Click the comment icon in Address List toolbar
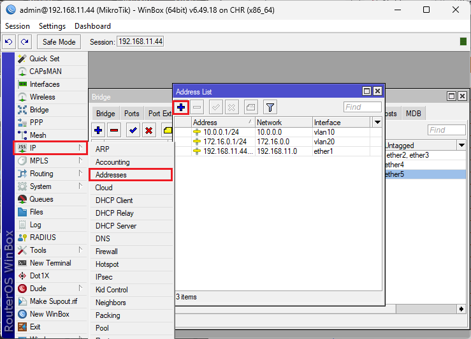The height and width of the screenshot is (339, 471). (250, 107)
